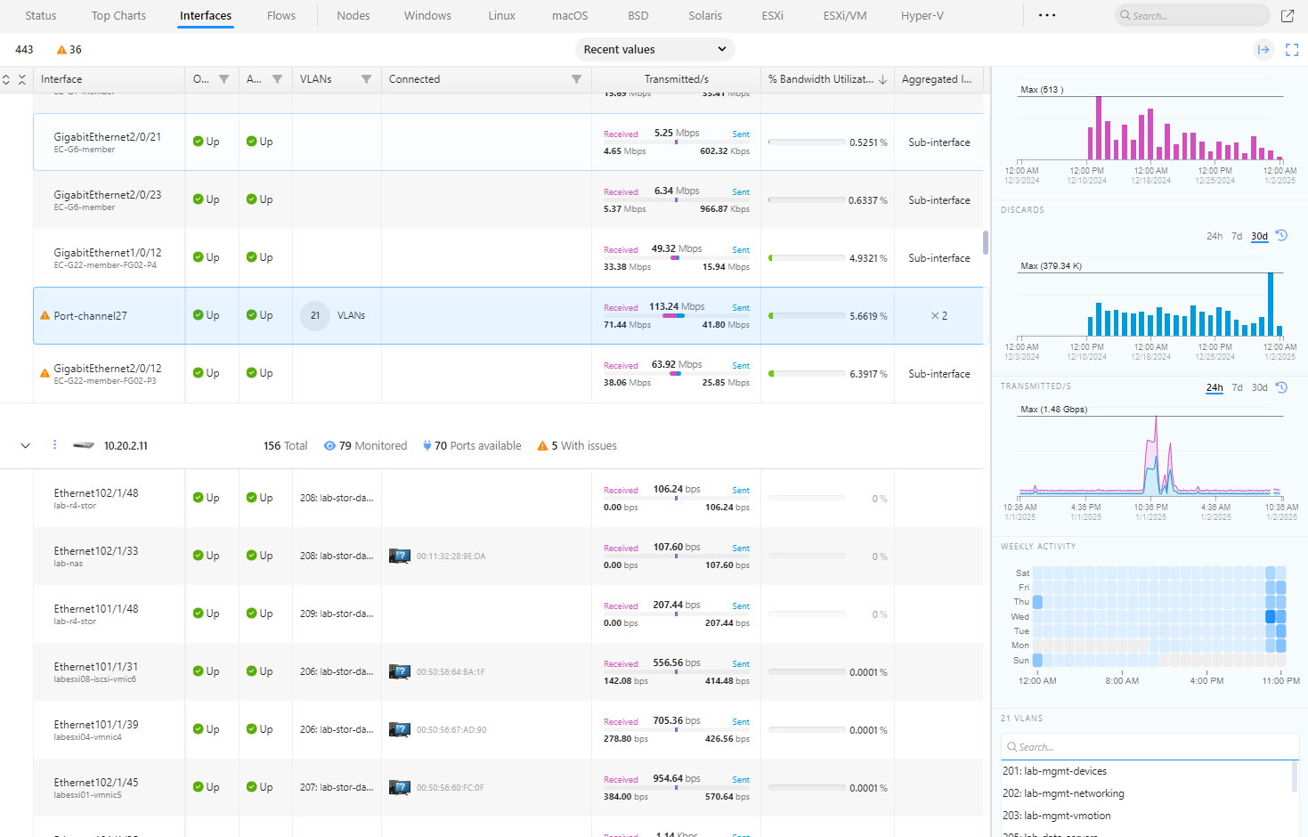Click 21 VLANs badge on Port-channel27
Screen dimensions: 1308x837
(315, 315)
